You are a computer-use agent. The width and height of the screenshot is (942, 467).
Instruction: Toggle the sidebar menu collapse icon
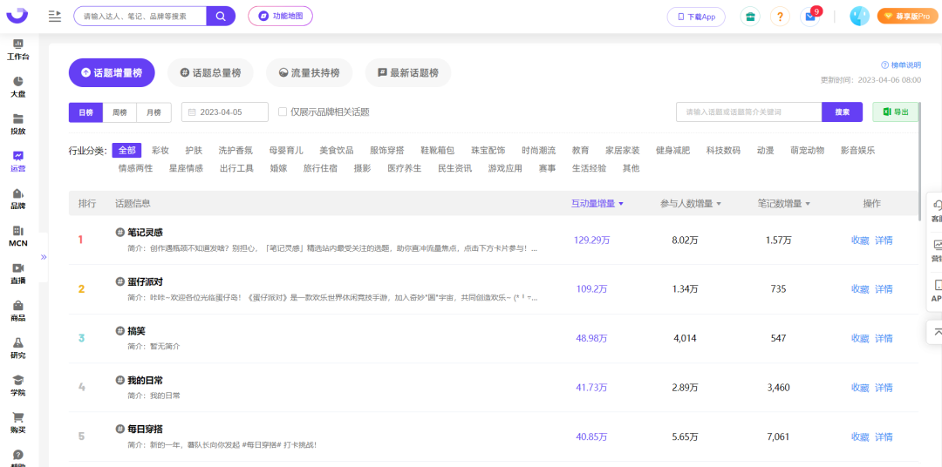tap(55, 17)
